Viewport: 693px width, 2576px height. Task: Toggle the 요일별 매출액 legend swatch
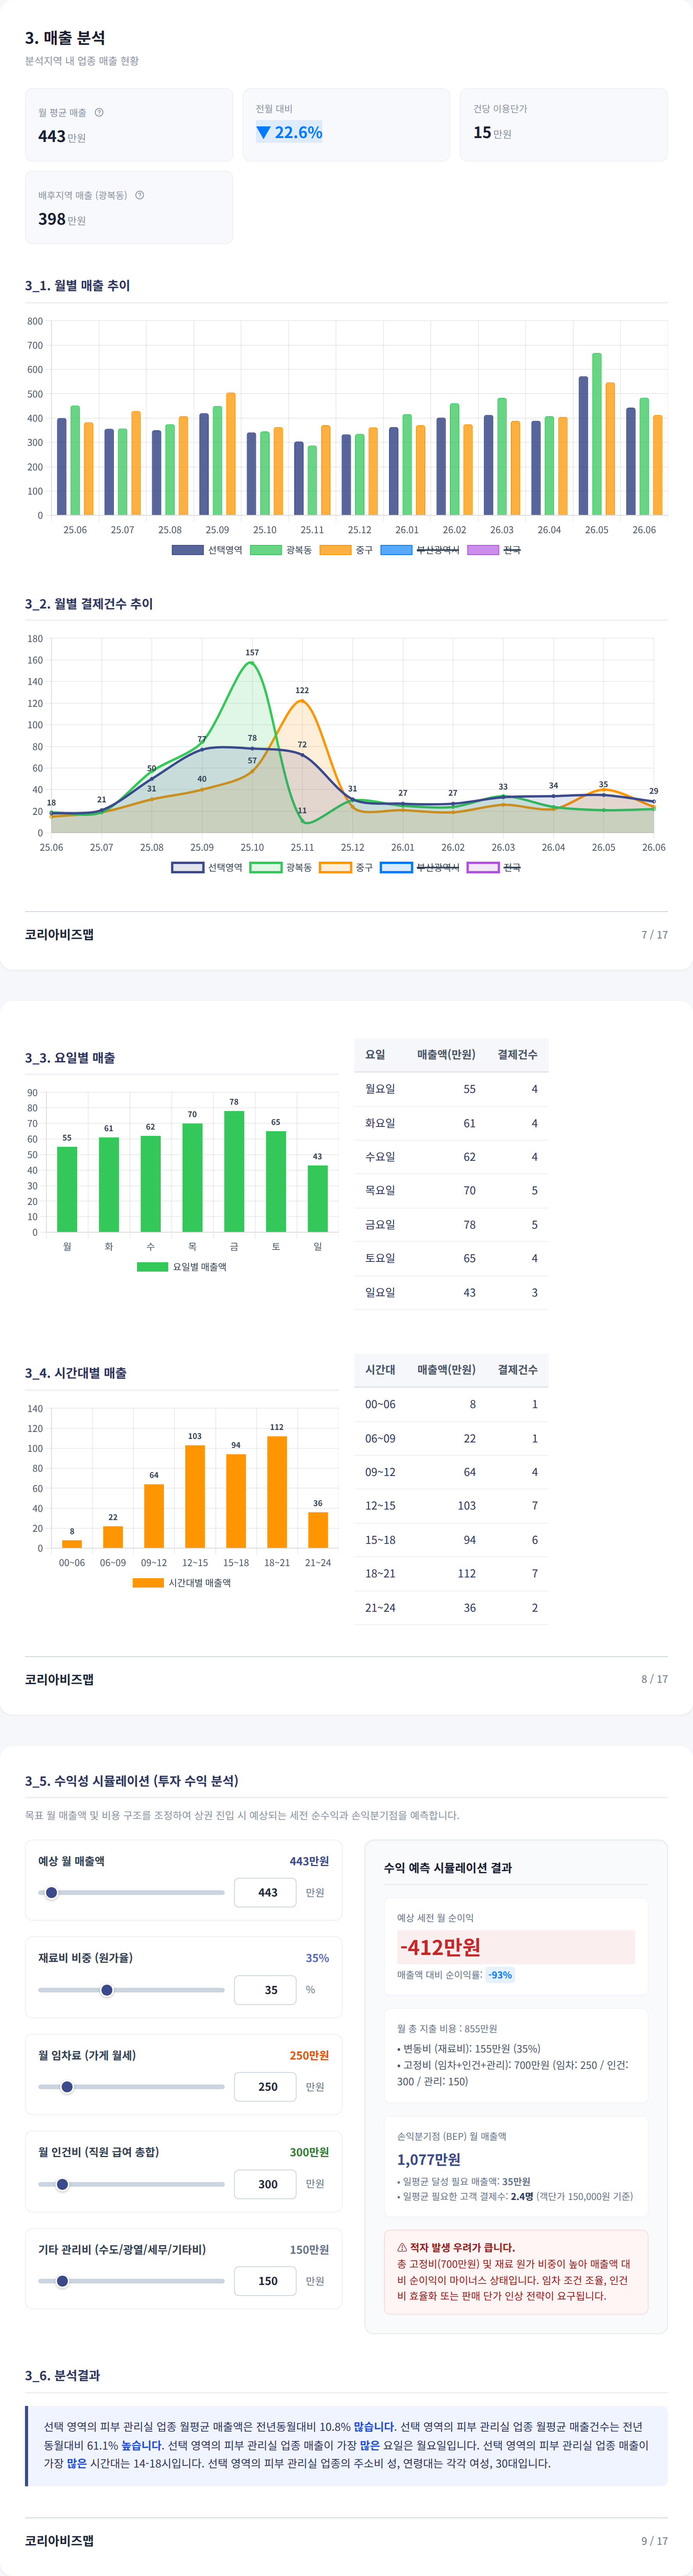click(x=153, y=1267)
